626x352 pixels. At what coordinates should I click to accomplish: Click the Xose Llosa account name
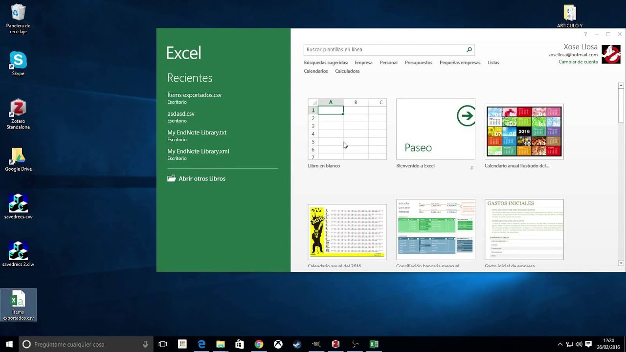581,47
